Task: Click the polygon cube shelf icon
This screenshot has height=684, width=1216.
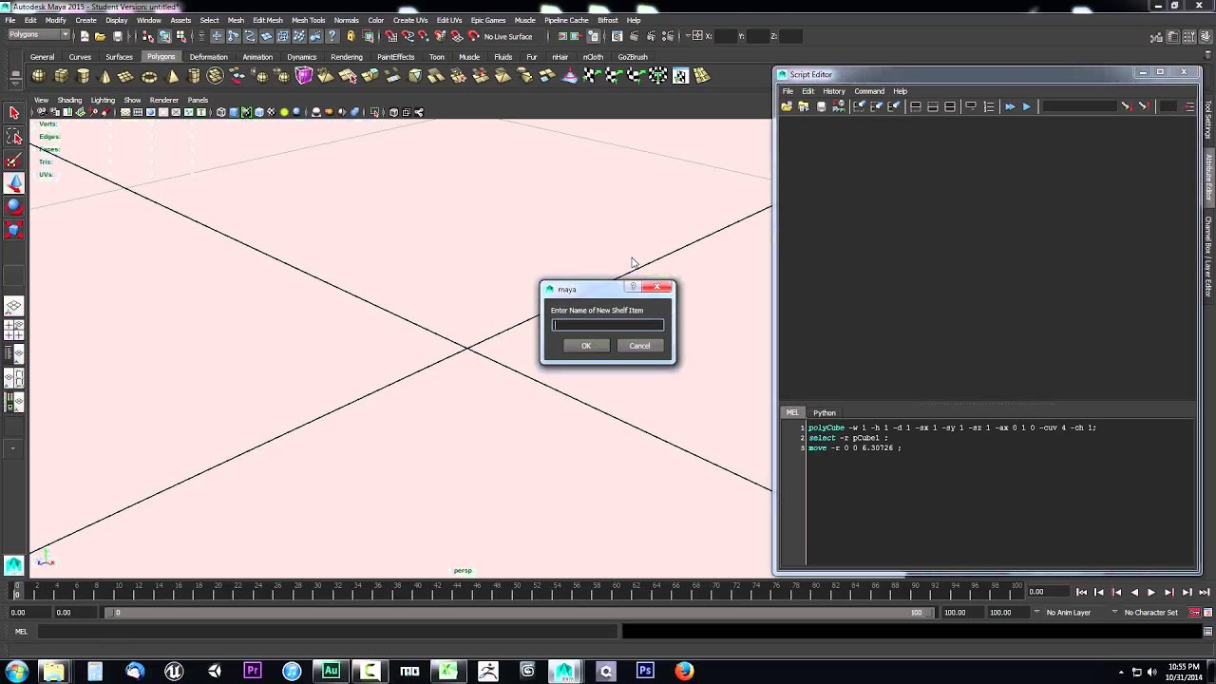Action: (x=62, y=76)
